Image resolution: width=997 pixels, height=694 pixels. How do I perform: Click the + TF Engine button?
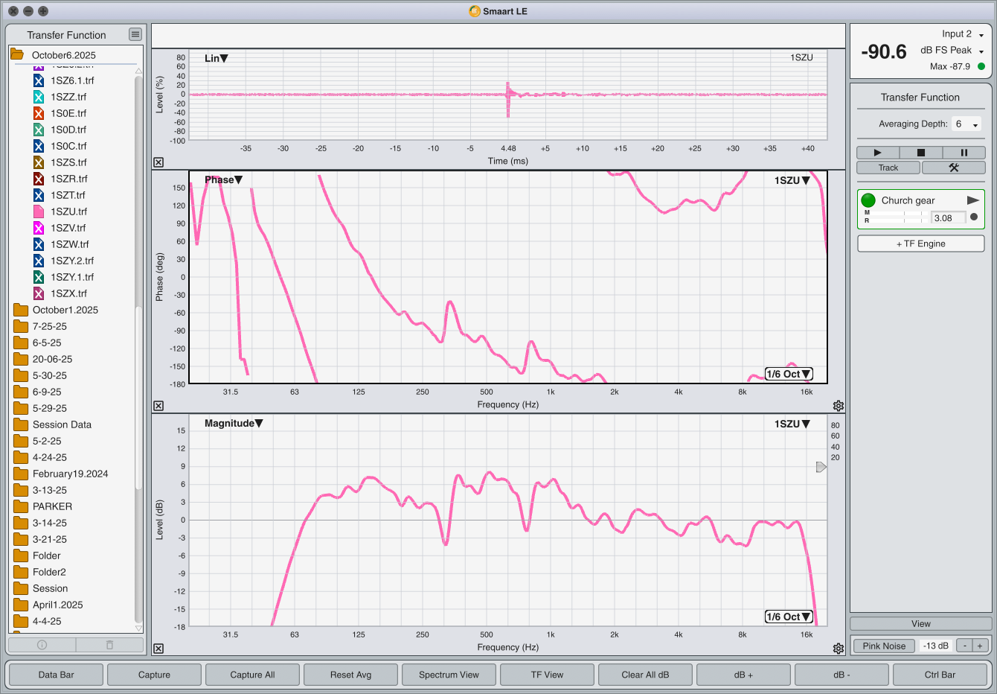[x=920, y=243]
